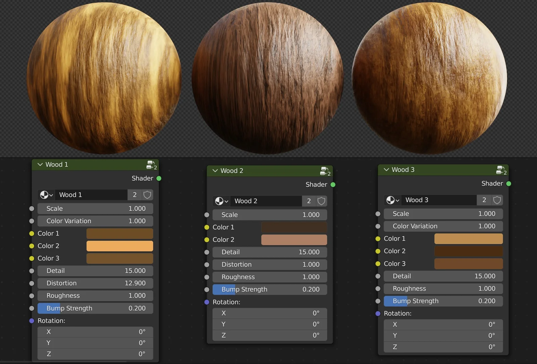The height and width of the screenshot is (364, 537).
Task: Collapse the Wood 2 node header
Action: click(x=215, y=170)
